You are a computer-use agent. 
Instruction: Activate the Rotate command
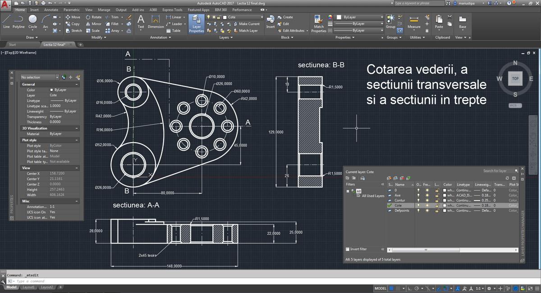(x=93, y=17)
